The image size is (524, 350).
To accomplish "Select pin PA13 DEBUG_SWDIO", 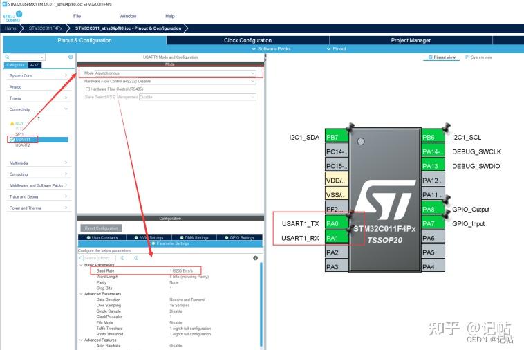I will tap(433, 166).
